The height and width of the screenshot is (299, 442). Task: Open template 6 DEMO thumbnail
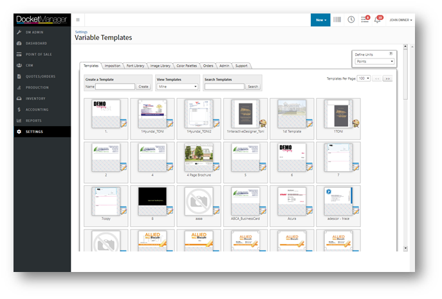pyautogui.click(x=291, y=158)
